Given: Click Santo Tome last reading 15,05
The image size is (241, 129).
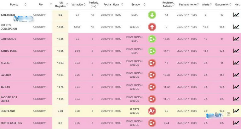Looking at the screenshot, I should click(60, 51).
